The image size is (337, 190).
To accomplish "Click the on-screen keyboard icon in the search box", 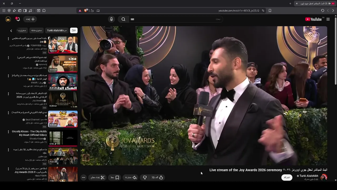I will pos(132,19).
